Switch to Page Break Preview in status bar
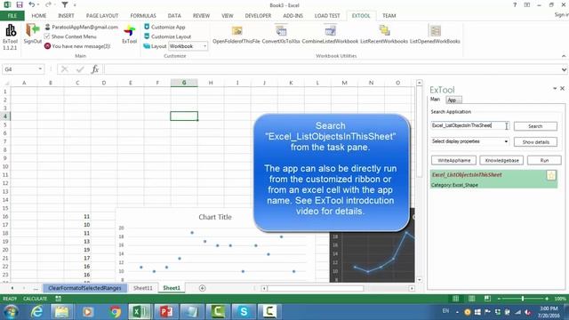 pos(487,299)
